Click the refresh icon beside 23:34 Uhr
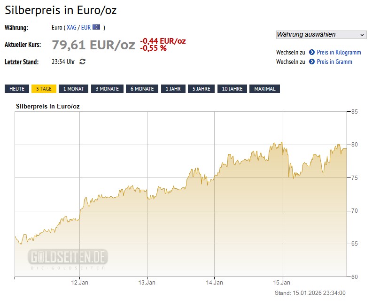This screenshot has width=372, height=301. click(x=83, y=62)
